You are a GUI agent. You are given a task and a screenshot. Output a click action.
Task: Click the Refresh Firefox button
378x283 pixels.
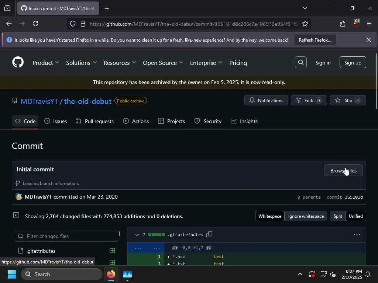point(315,40)
